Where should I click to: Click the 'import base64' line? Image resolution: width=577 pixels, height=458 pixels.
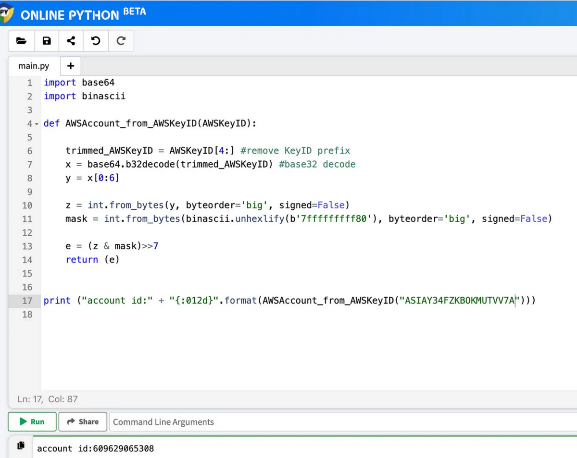pos(79,83)
